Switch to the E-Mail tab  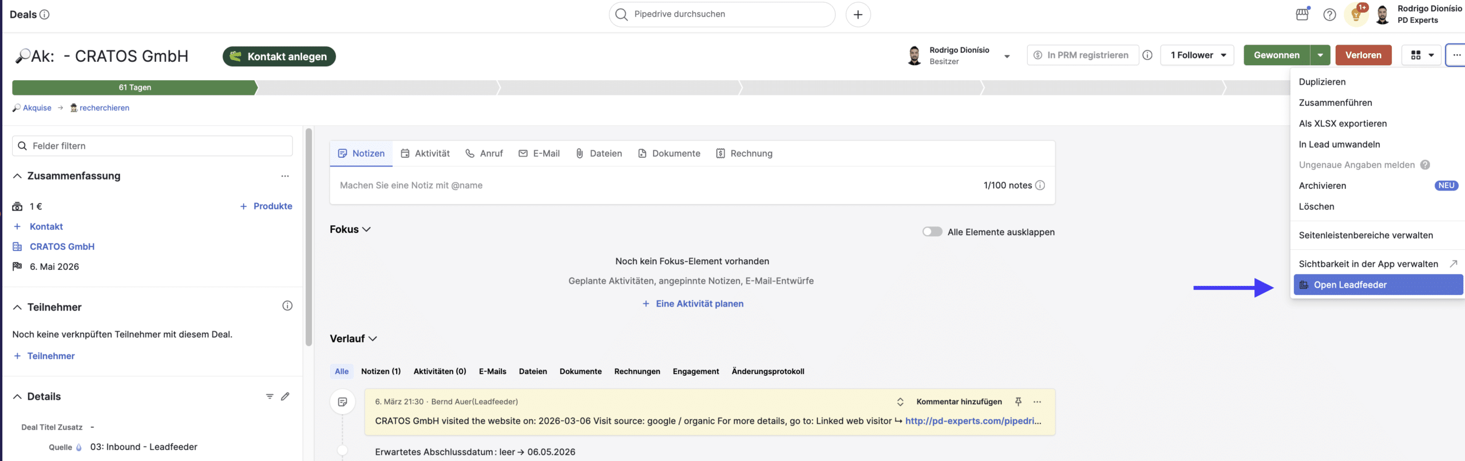coord(539,153)
